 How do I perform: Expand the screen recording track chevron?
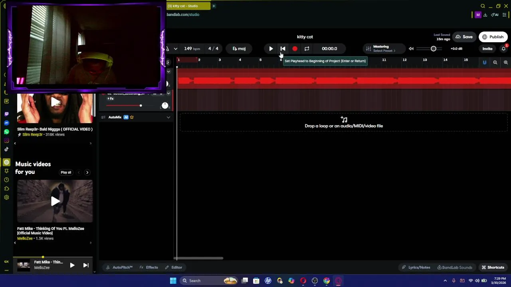[x=168, y=93]
